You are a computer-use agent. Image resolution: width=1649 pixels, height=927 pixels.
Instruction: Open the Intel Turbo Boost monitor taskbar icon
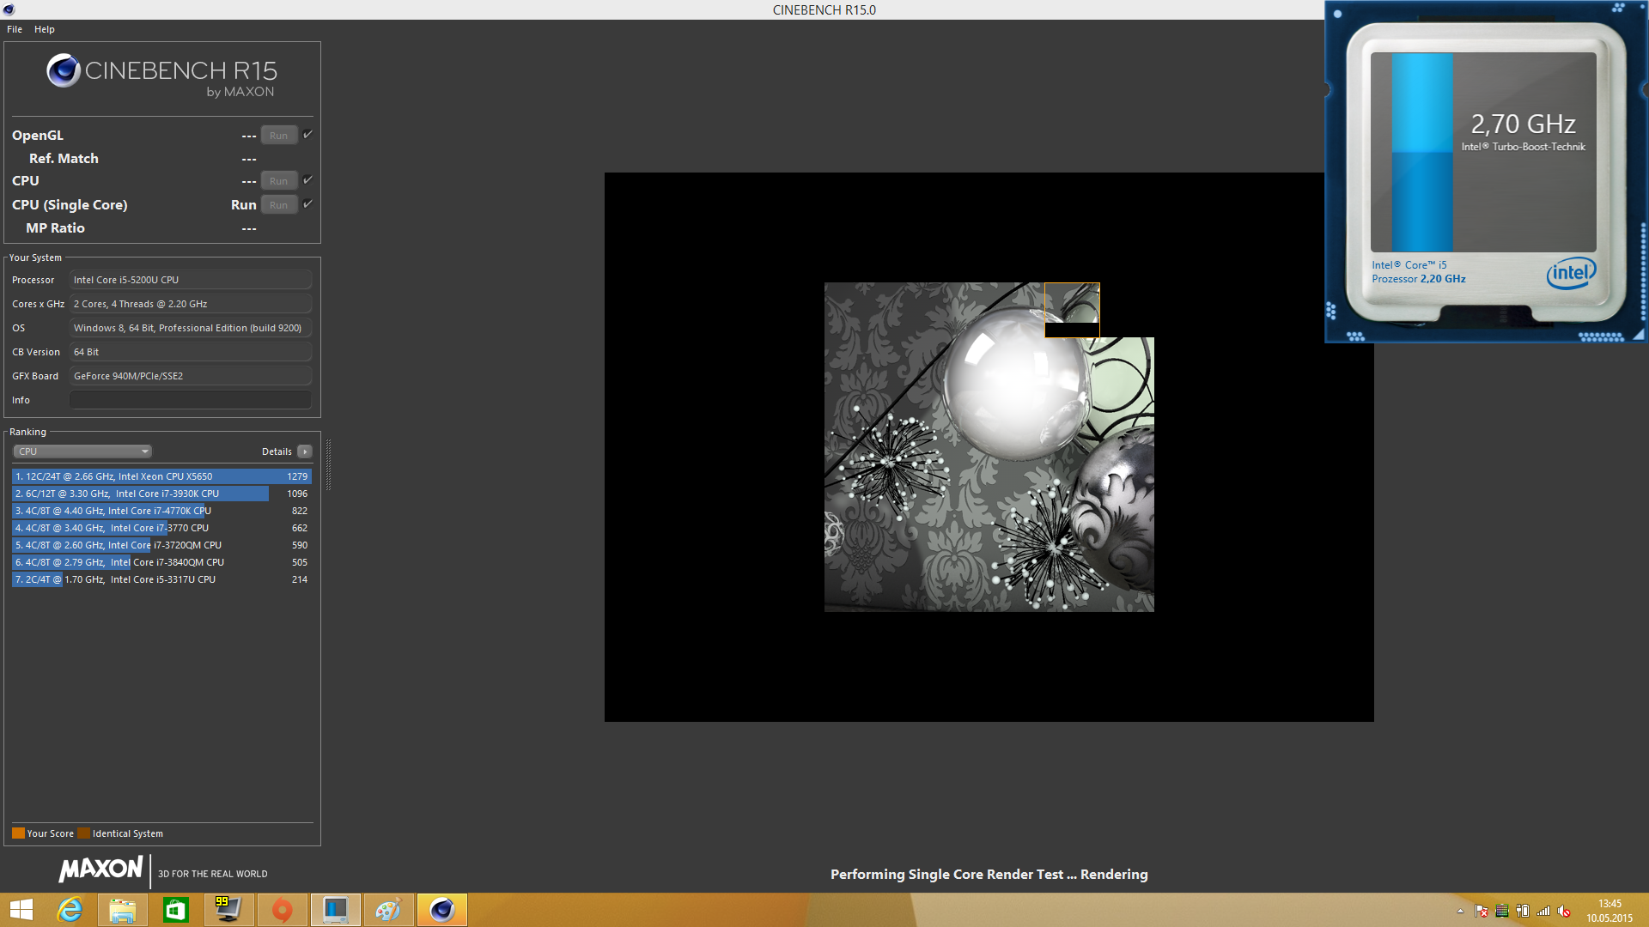pyautogui.click(x=335, y=910)
